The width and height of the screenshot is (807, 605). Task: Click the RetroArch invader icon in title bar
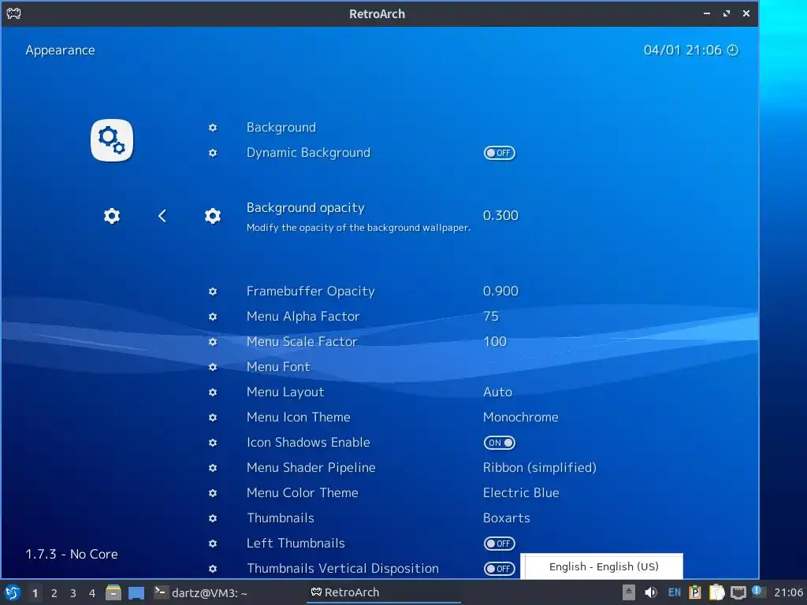13,13
